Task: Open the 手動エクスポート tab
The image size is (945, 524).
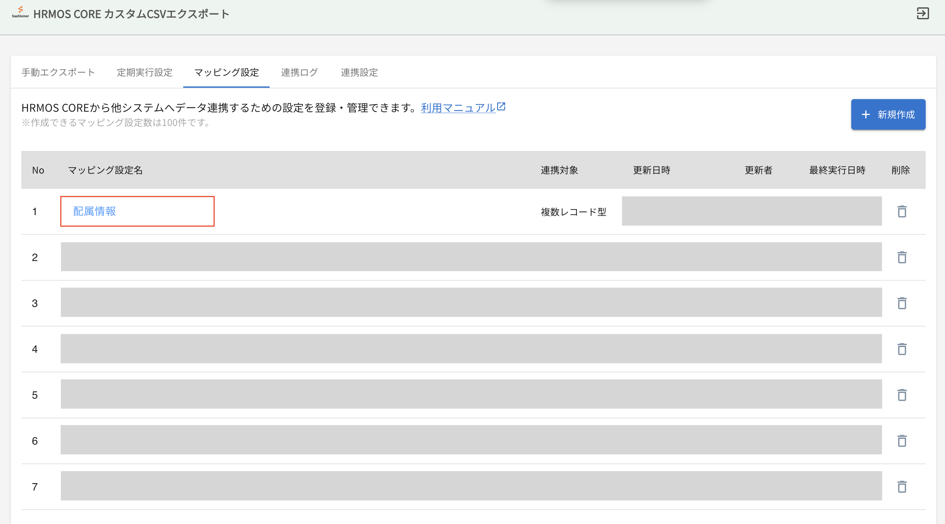Action: (x=58, y=72)
